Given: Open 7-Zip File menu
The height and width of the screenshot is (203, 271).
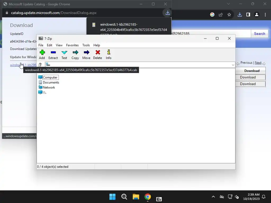Looking at the screenshot, I should coord(41,45).
